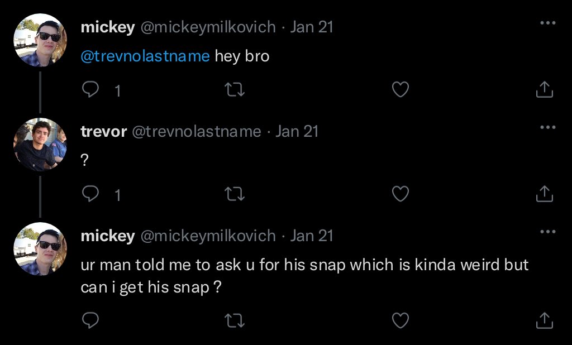Viewport: 572px width, 345px height.
Task: Reply to mickey's "hey bro" tweet
Action: [90, 89]
